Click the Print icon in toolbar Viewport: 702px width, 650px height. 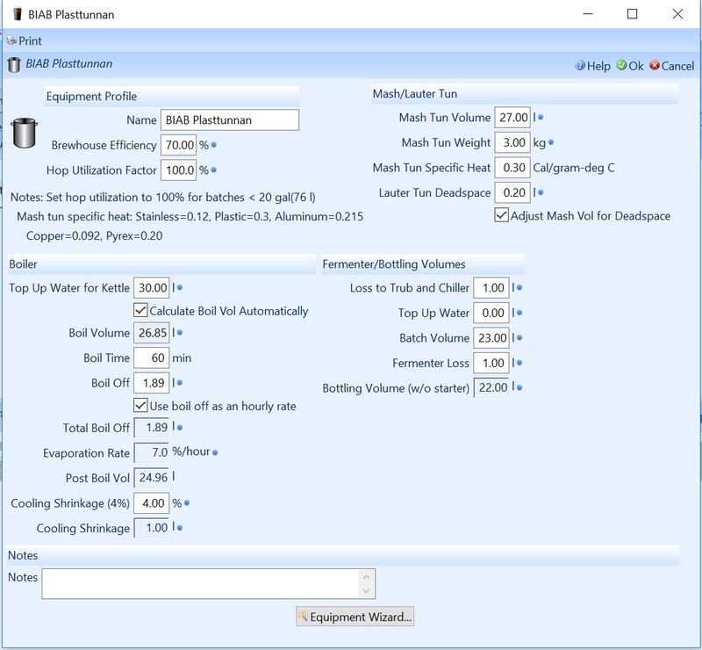pyautogui.click(x=11, y=40)
